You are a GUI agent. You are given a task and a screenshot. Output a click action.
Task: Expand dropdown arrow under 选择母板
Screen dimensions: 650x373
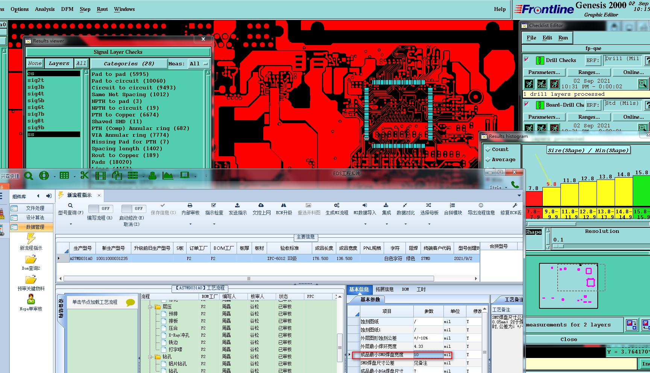click(x=429, y=224)
